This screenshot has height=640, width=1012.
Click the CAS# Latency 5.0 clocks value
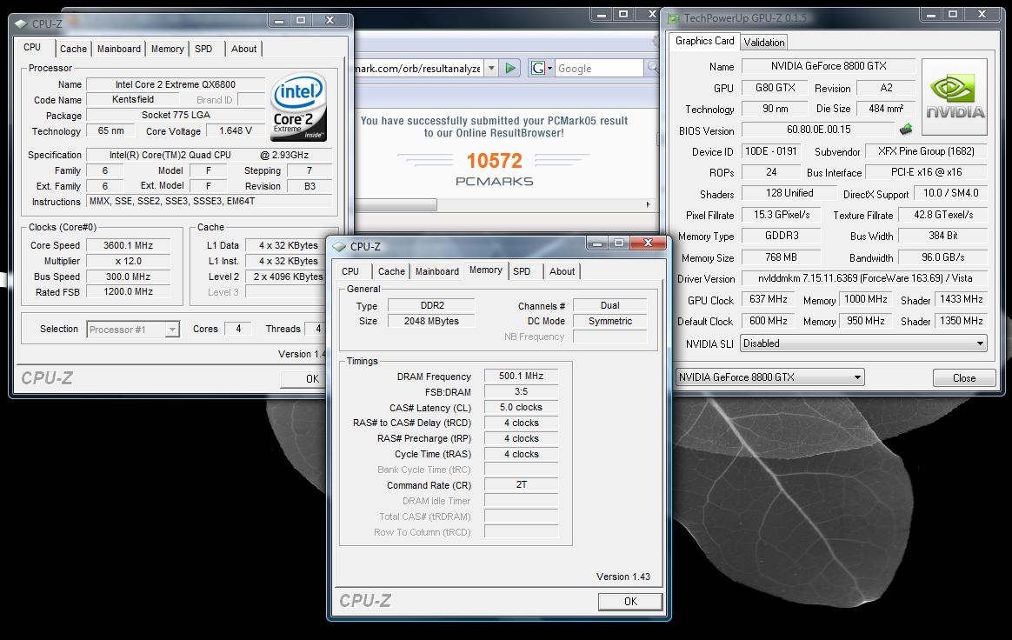(x=521, y=407)
